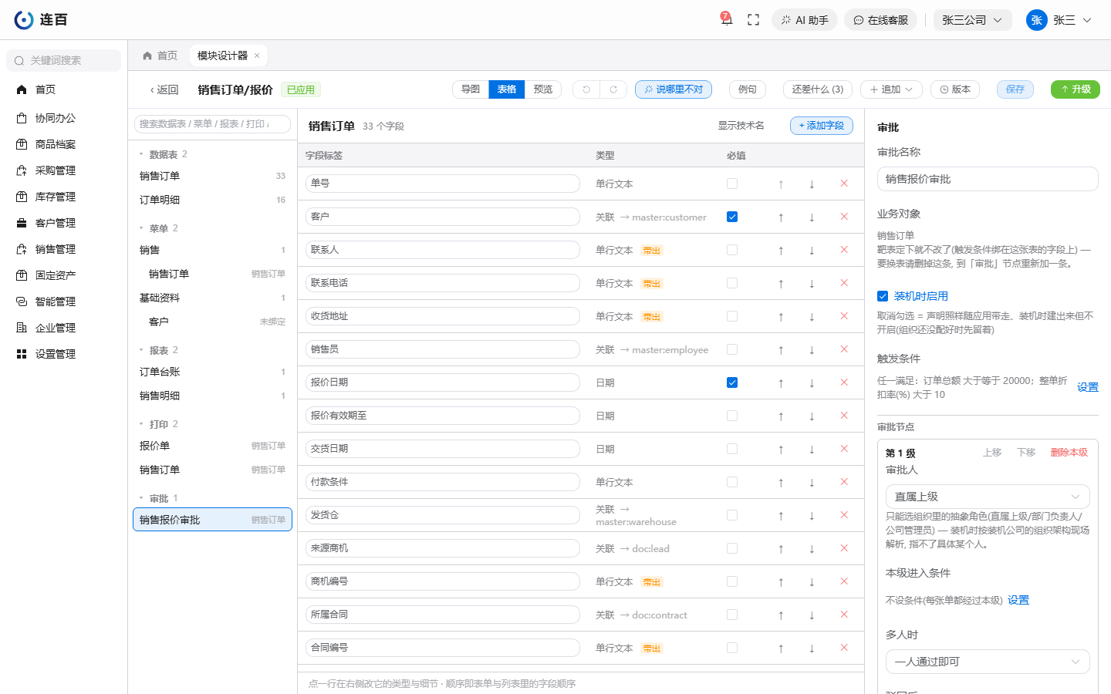Collapse the 数据表 group
Screen dimensions: 1111x694
click(x=141, y=154)
